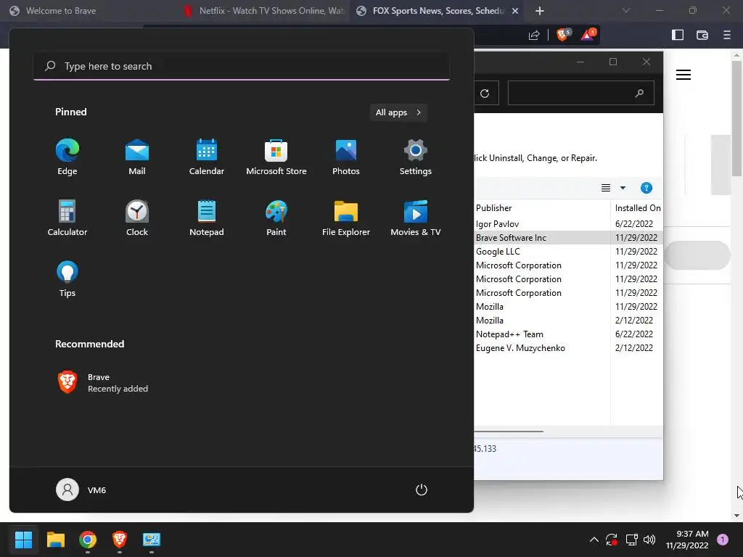This screenshot has width=743, height=557.
Task: Open Settings from pinned apps
Action: click(416, 157)
